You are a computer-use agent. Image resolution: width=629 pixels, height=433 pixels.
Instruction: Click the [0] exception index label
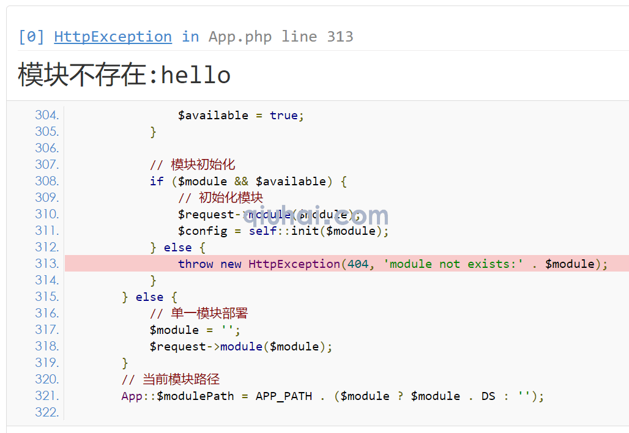[x=31, y=37]
